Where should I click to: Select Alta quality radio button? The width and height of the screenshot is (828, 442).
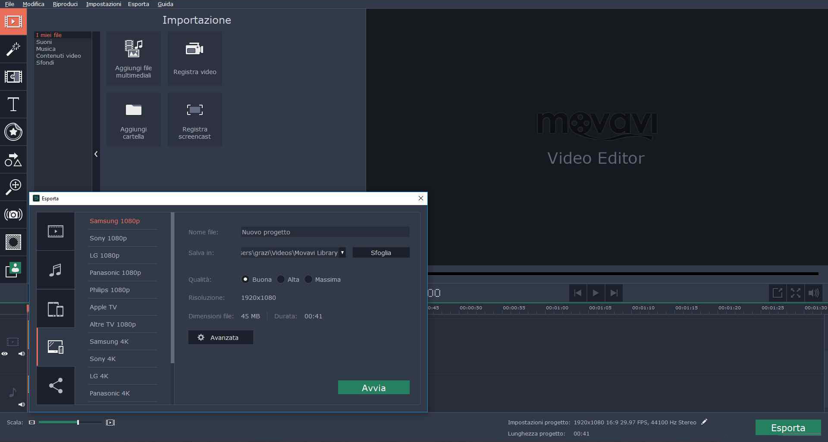click(x=281, y=280)
